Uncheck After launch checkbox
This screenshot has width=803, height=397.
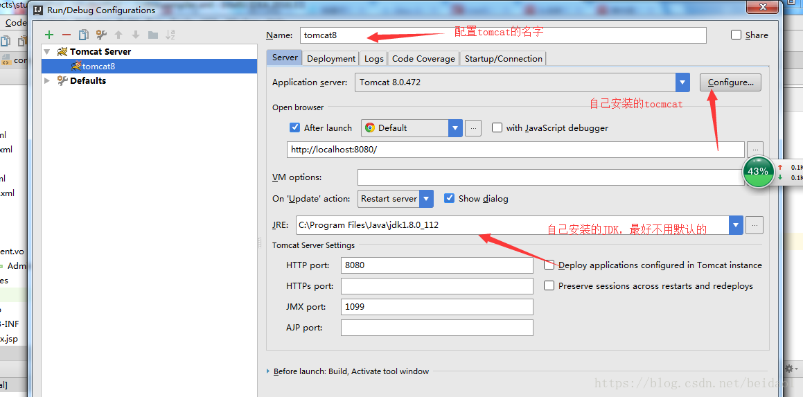pos(294,127)
